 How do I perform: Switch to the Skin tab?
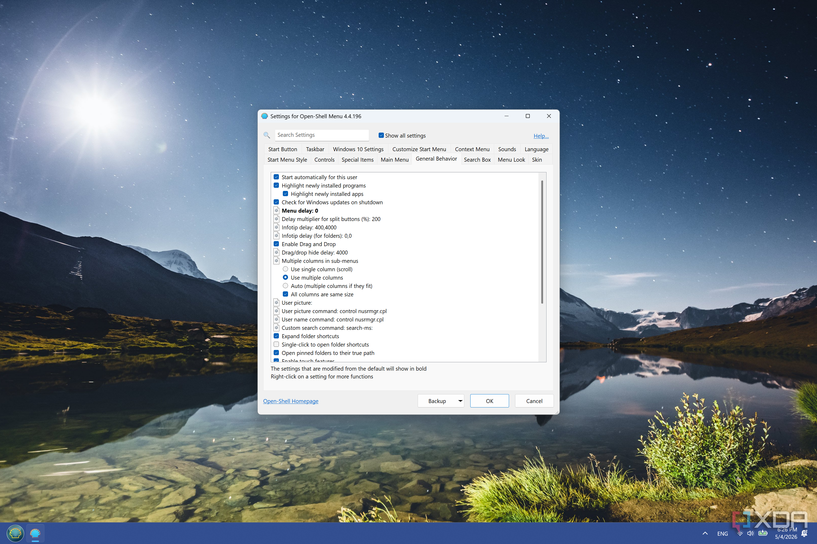point(537,160)
